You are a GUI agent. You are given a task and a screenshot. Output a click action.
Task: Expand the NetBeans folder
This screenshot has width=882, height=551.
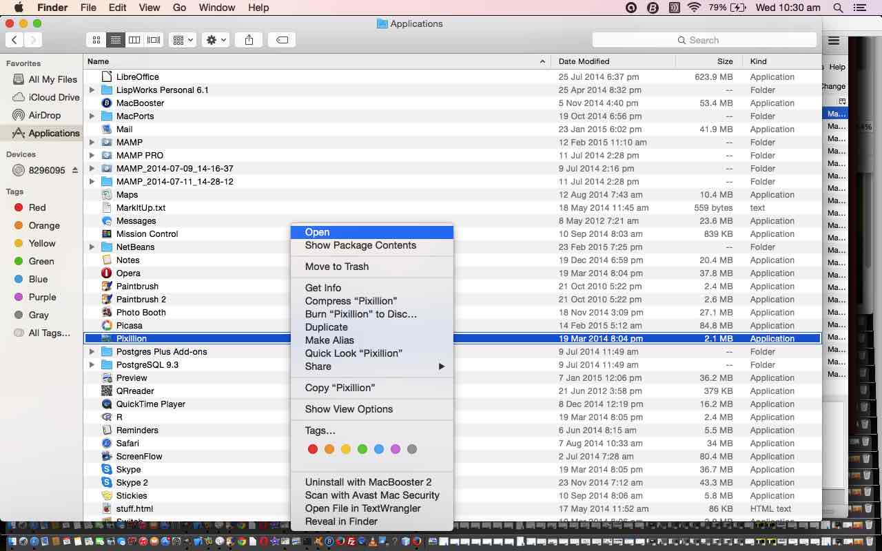click(x=92, y=247)
